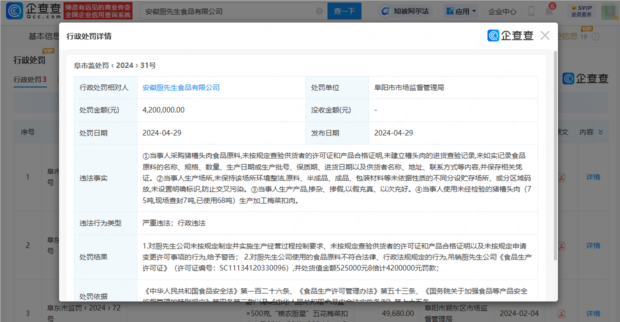The height and width of the screenshot is (322, 620).
Task: Close the 行政处罚详情 dialog
Action: (x=545, y=35)
